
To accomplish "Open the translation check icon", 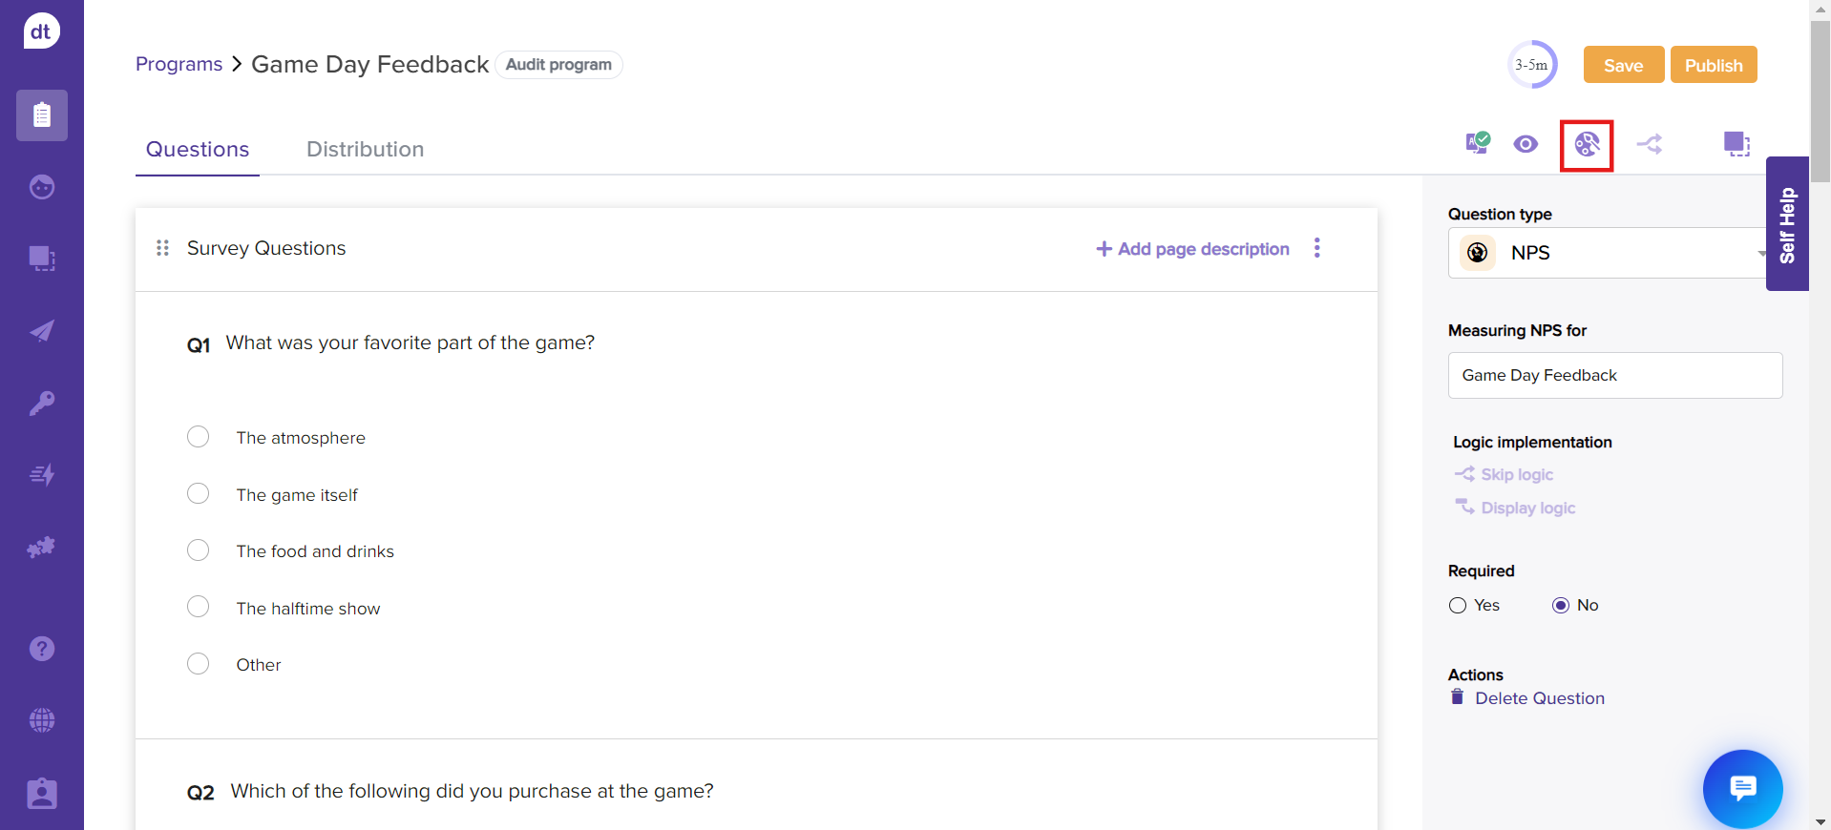I will point(1477,143).
